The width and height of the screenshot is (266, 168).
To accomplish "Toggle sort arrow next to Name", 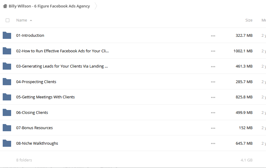I will pyautogui.click(x=31, y=20).
